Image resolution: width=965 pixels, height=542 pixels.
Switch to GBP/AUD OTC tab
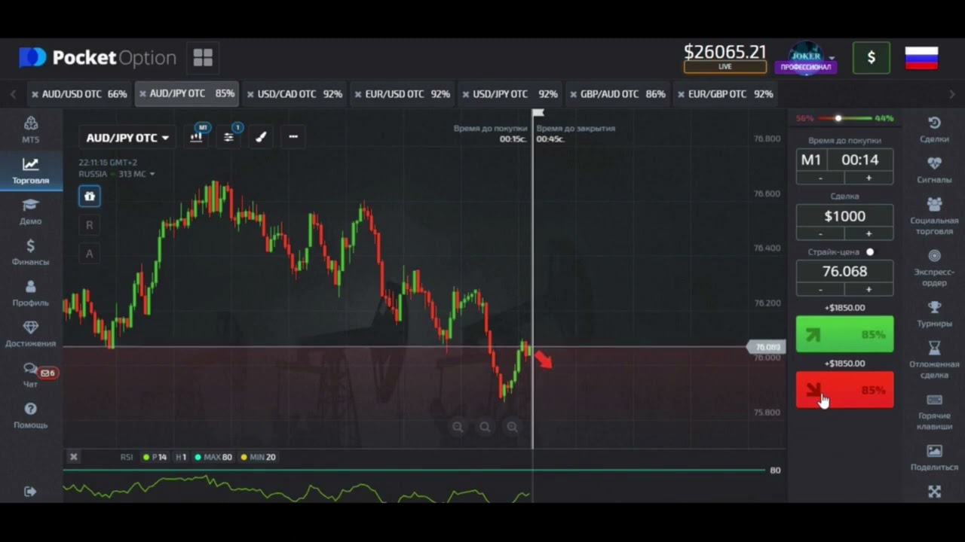point(617,94)
